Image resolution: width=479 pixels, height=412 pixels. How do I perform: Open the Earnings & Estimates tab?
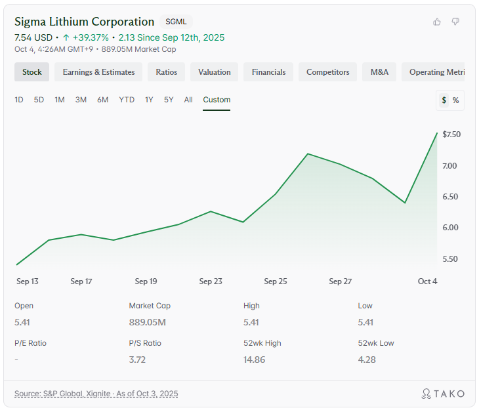coord(98,72)
